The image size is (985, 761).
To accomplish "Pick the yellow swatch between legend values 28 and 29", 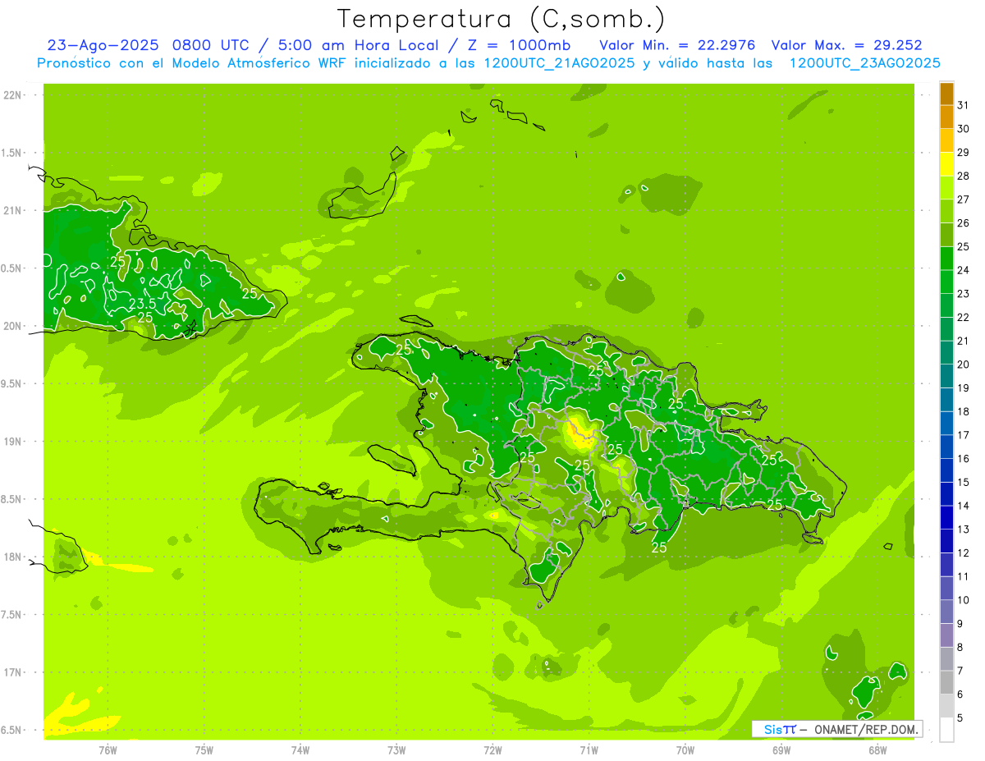I will point(946,164).
